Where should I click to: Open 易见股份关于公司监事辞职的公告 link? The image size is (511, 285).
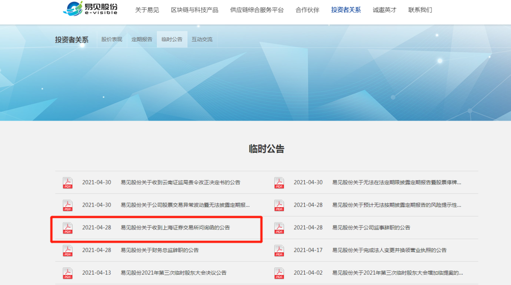371,227
